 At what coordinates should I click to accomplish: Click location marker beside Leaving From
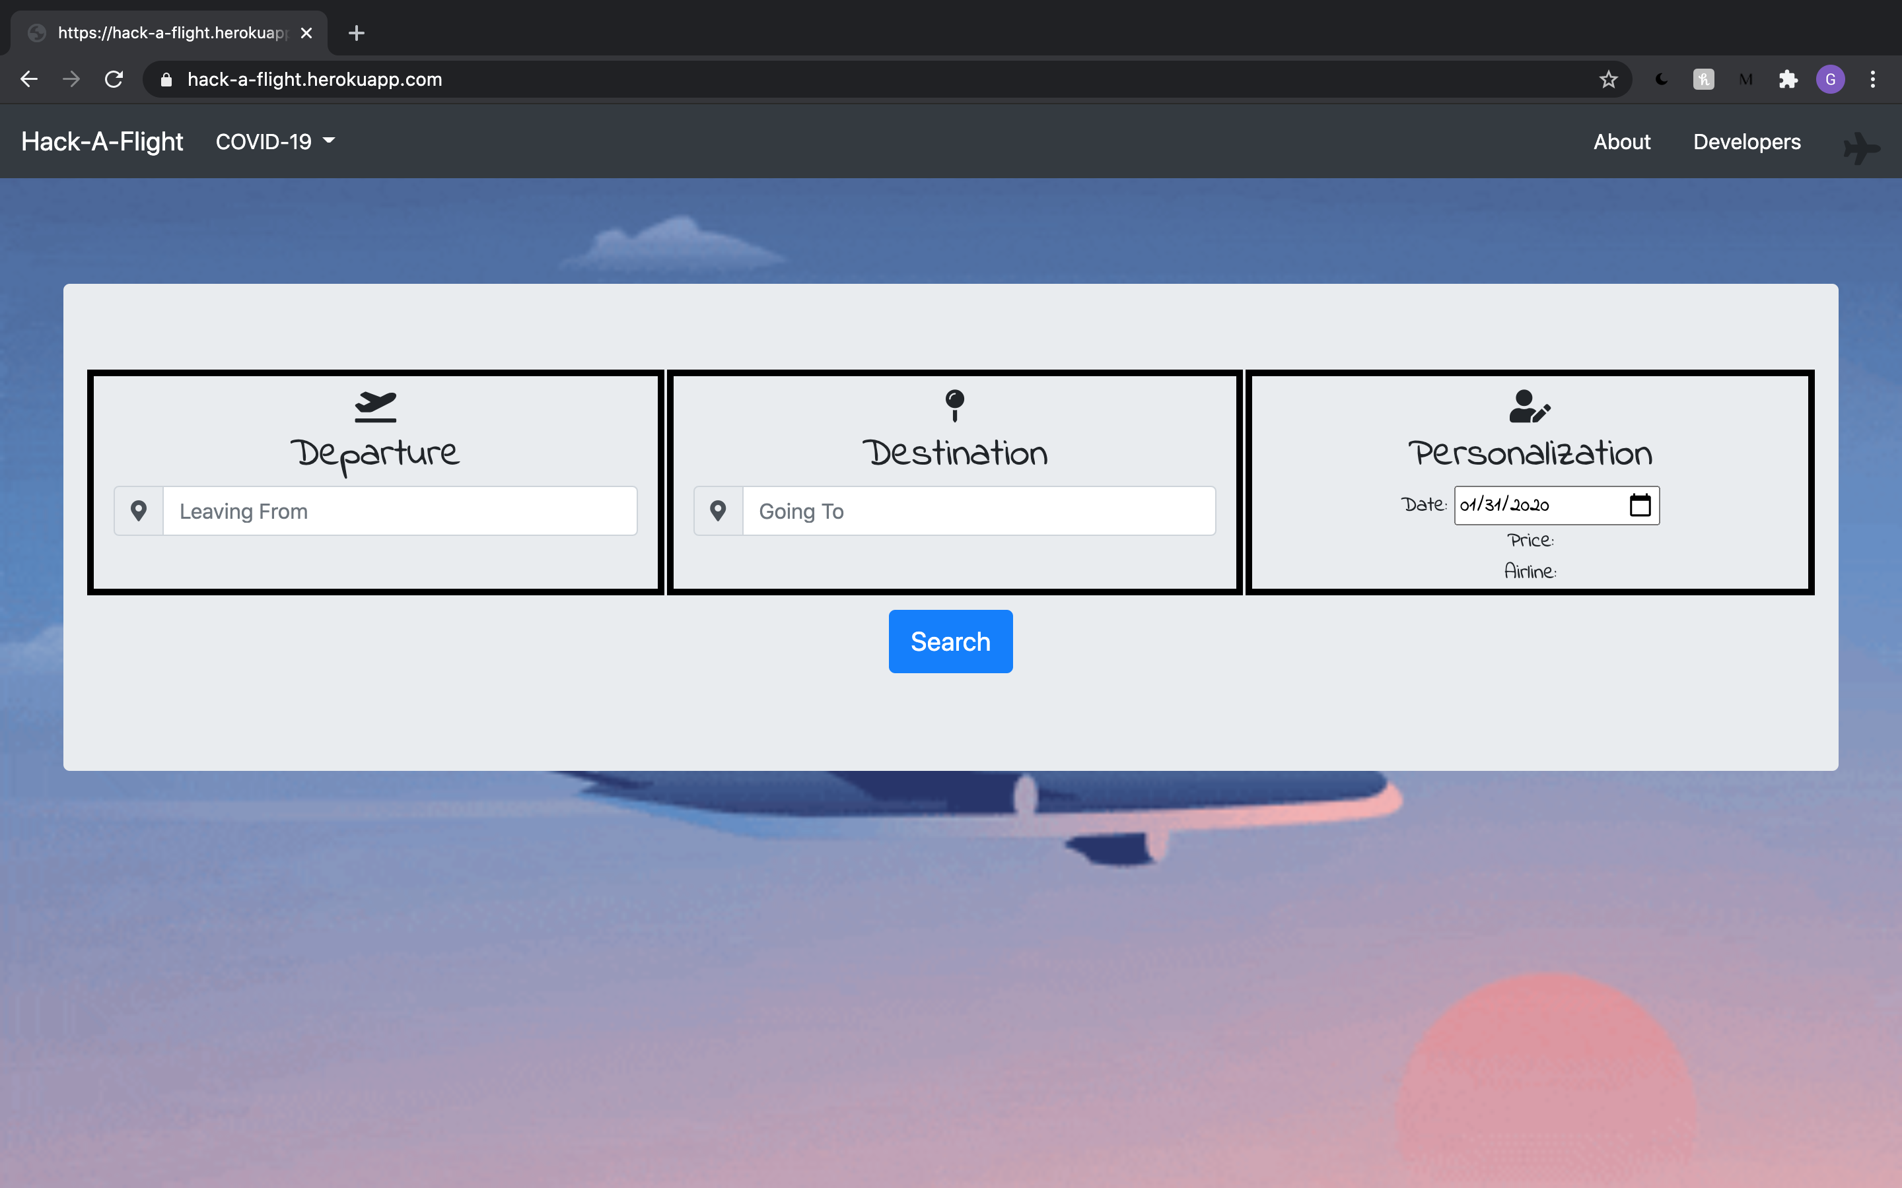click(x=138, y=511)
